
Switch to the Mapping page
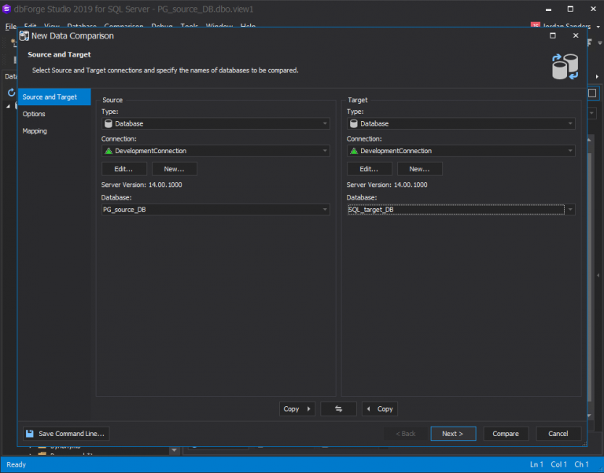point(35,131)
